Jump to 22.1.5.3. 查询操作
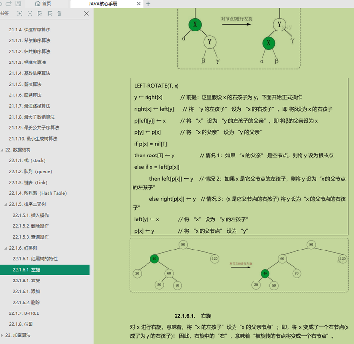The image size is (354, 344). click(30, 237)
